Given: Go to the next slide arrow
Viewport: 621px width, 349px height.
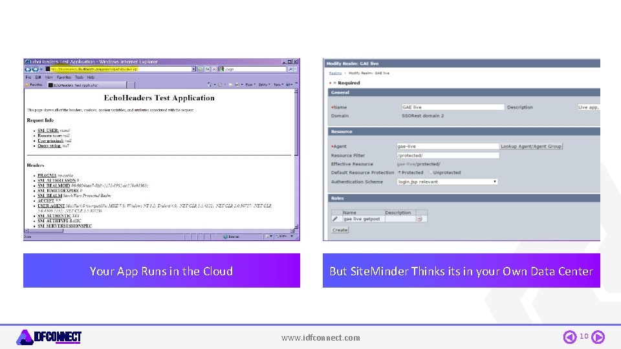Looking at the screenshot, I should point(598,337).
